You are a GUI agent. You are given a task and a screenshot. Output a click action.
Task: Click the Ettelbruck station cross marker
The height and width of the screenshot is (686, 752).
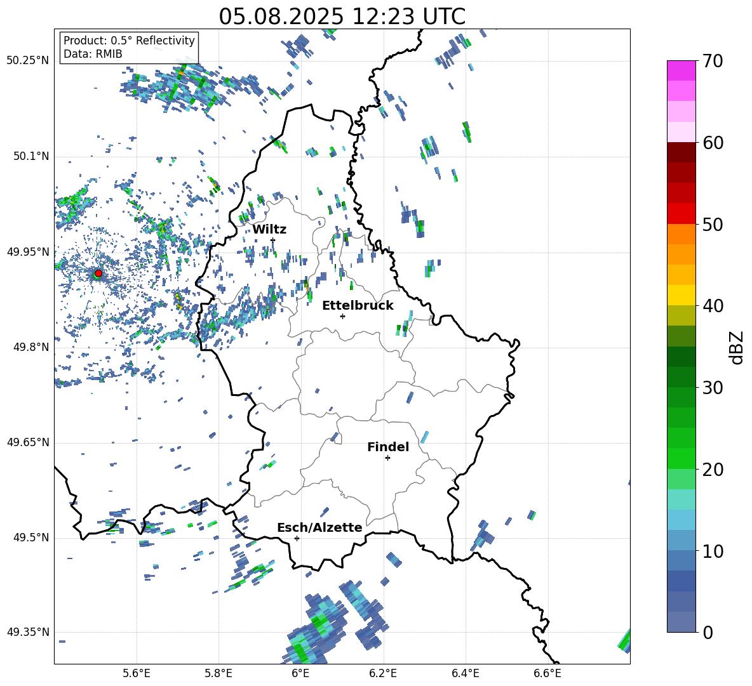(342, 316)
